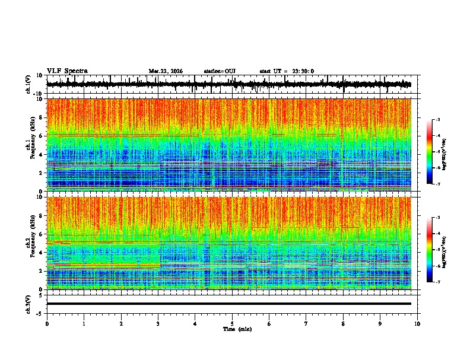This screenshot has height=363, width=470.
Task: Click the "2" kHz tick on ch.1 spectrogram
Action: click(42, 173)
